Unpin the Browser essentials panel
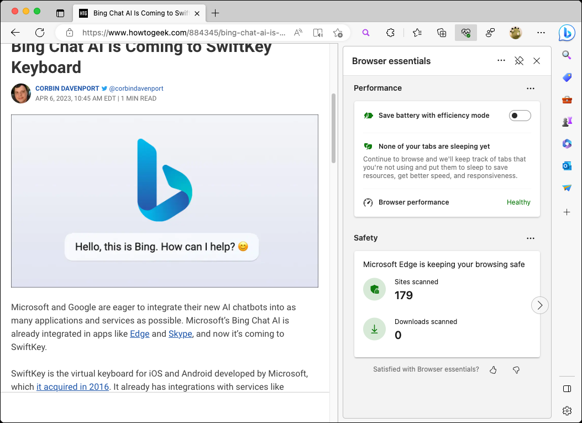The height and width of the screenshot is (423, 582). (x=519, y=61)
